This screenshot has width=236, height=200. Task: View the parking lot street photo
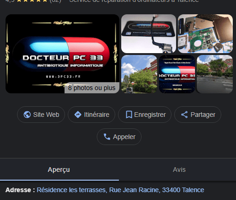click(215, 74)
